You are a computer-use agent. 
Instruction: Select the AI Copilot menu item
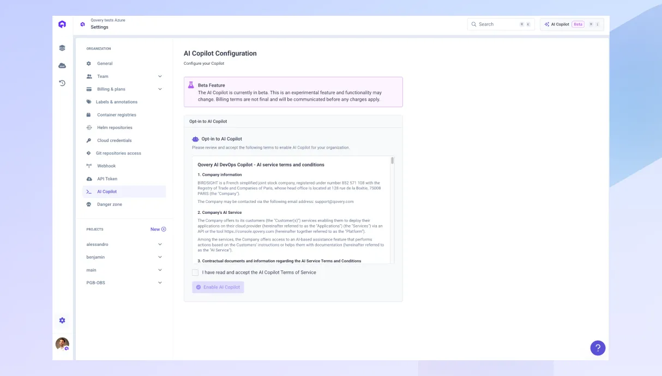click(x=124, y=192)
